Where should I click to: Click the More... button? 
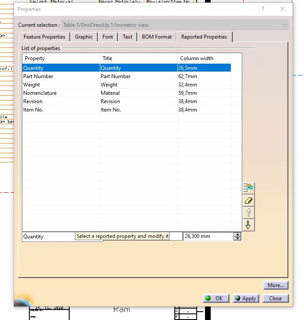(x=276, y=285)
